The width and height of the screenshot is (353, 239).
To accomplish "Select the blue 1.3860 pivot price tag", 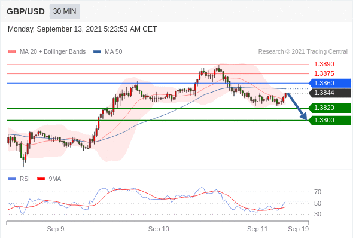I will point(330,83).
